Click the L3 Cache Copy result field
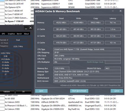The height and width of the screenshot is (111, 133). pos(96,43)
